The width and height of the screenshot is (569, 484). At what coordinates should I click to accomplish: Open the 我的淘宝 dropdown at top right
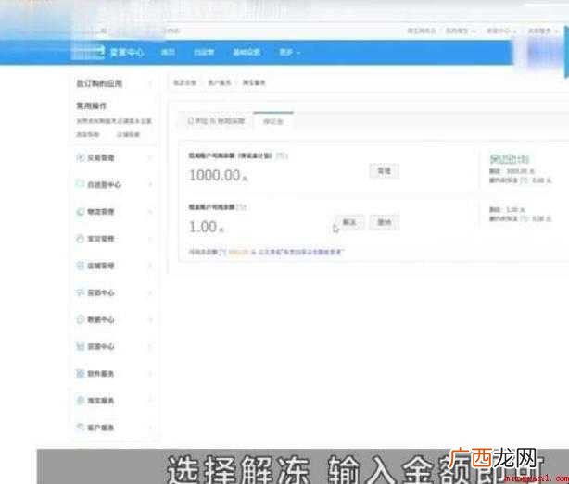461,31
